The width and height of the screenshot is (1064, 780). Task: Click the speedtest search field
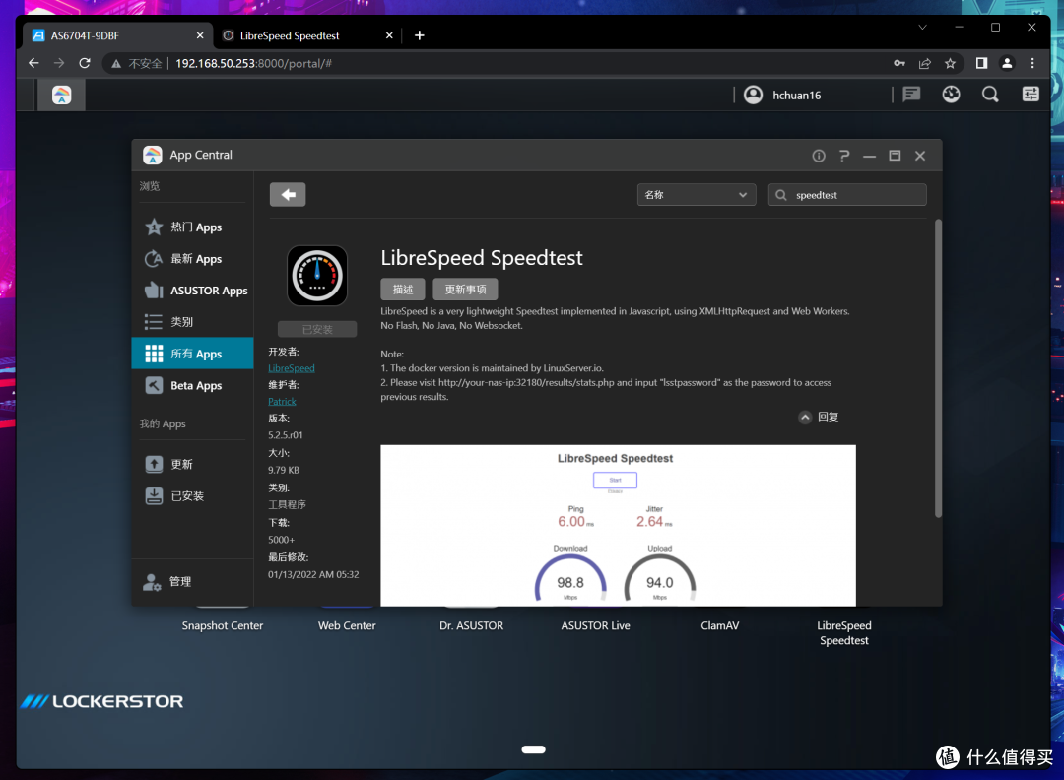point(855,195)
